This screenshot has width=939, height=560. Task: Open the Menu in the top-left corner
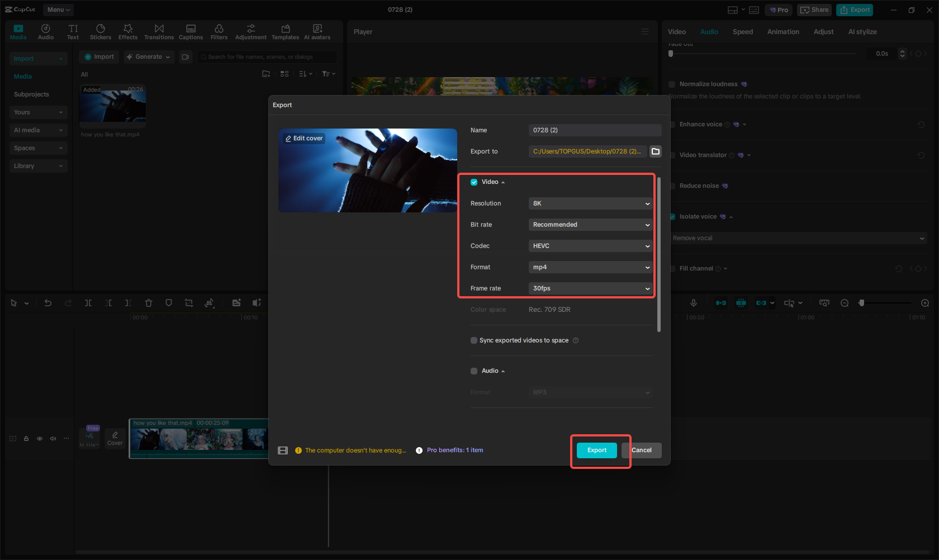[58, 10]
